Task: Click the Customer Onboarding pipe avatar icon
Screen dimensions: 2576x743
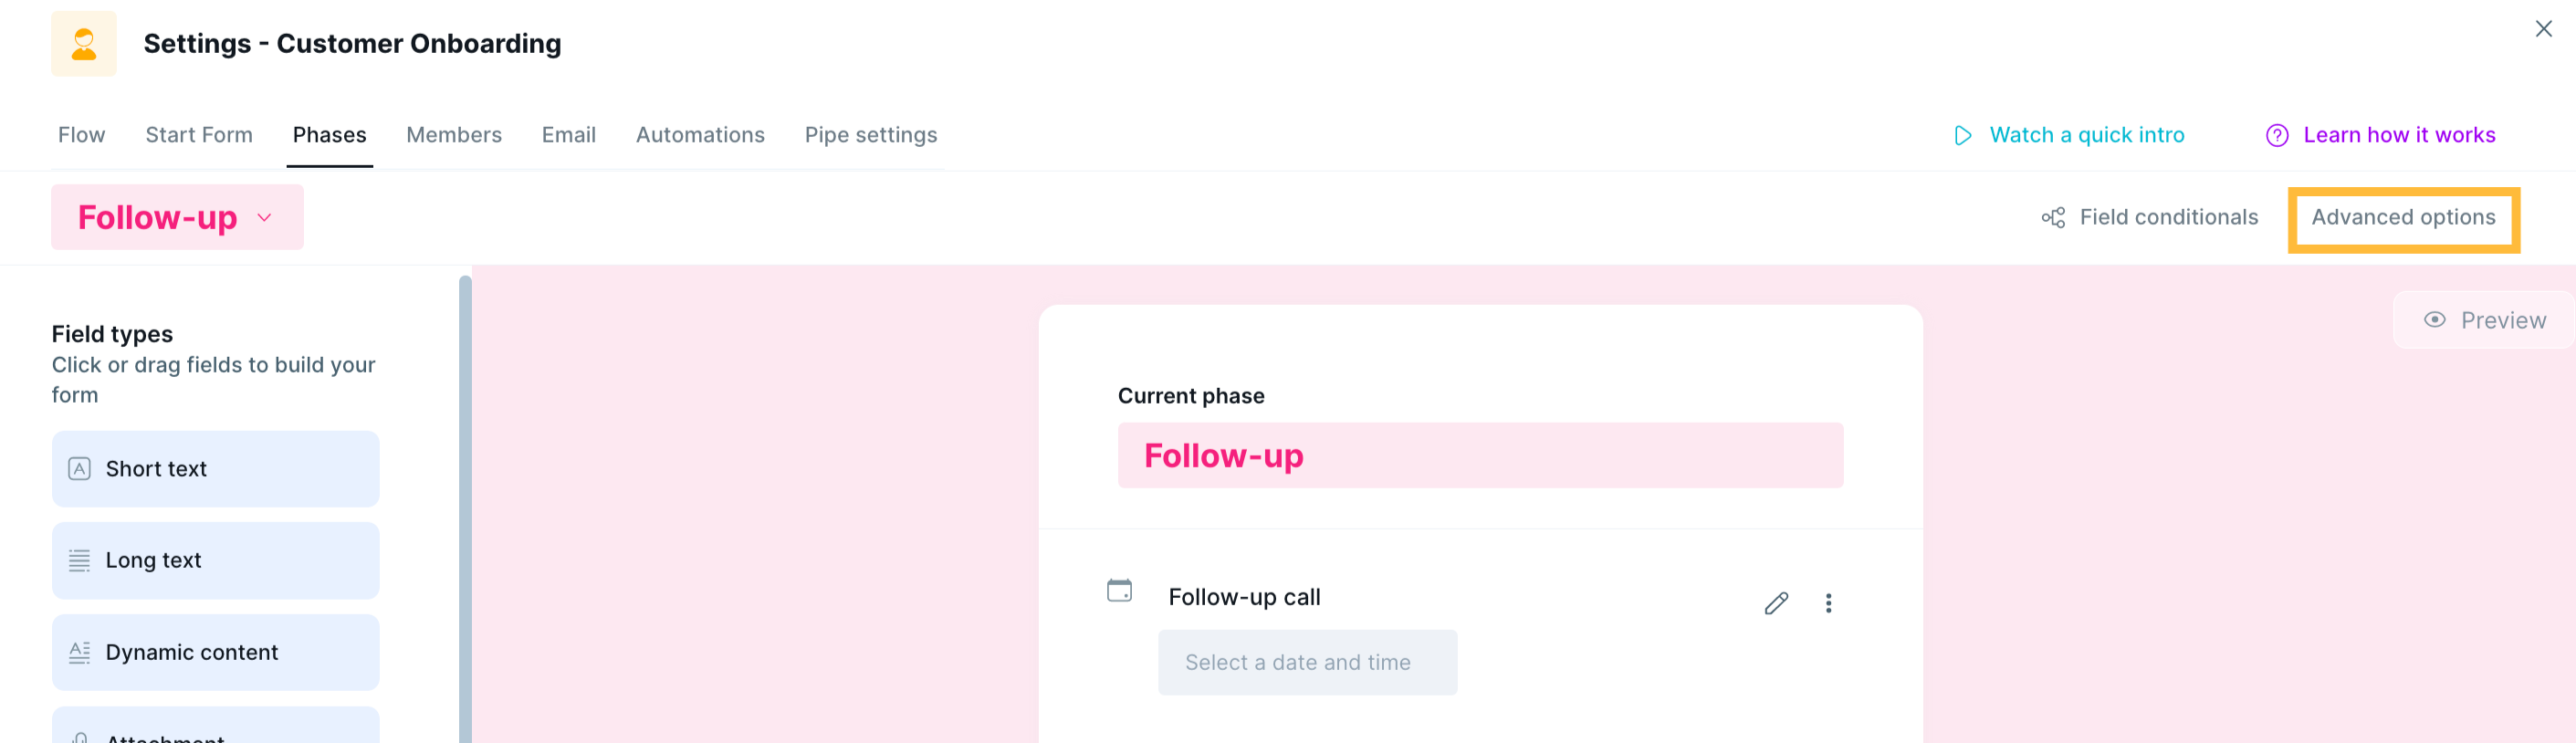Action: 84,44
